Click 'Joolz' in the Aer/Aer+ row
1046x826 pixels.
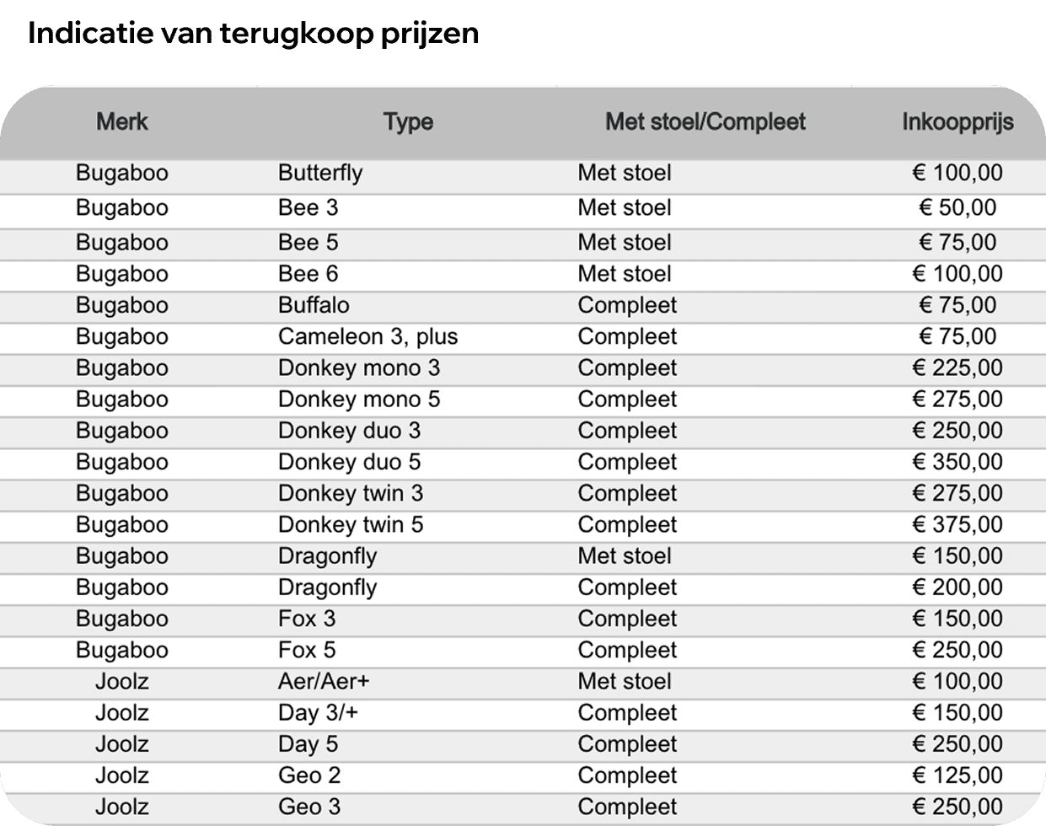[122, 681]
